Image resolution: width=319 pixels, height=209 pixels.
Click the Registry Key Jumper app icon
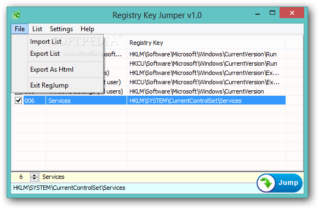tap(16, 15)
